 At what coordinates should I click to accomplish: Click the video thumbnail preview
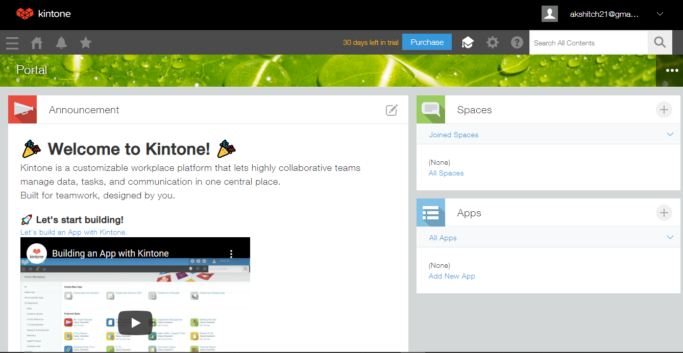tap(135, 295)
